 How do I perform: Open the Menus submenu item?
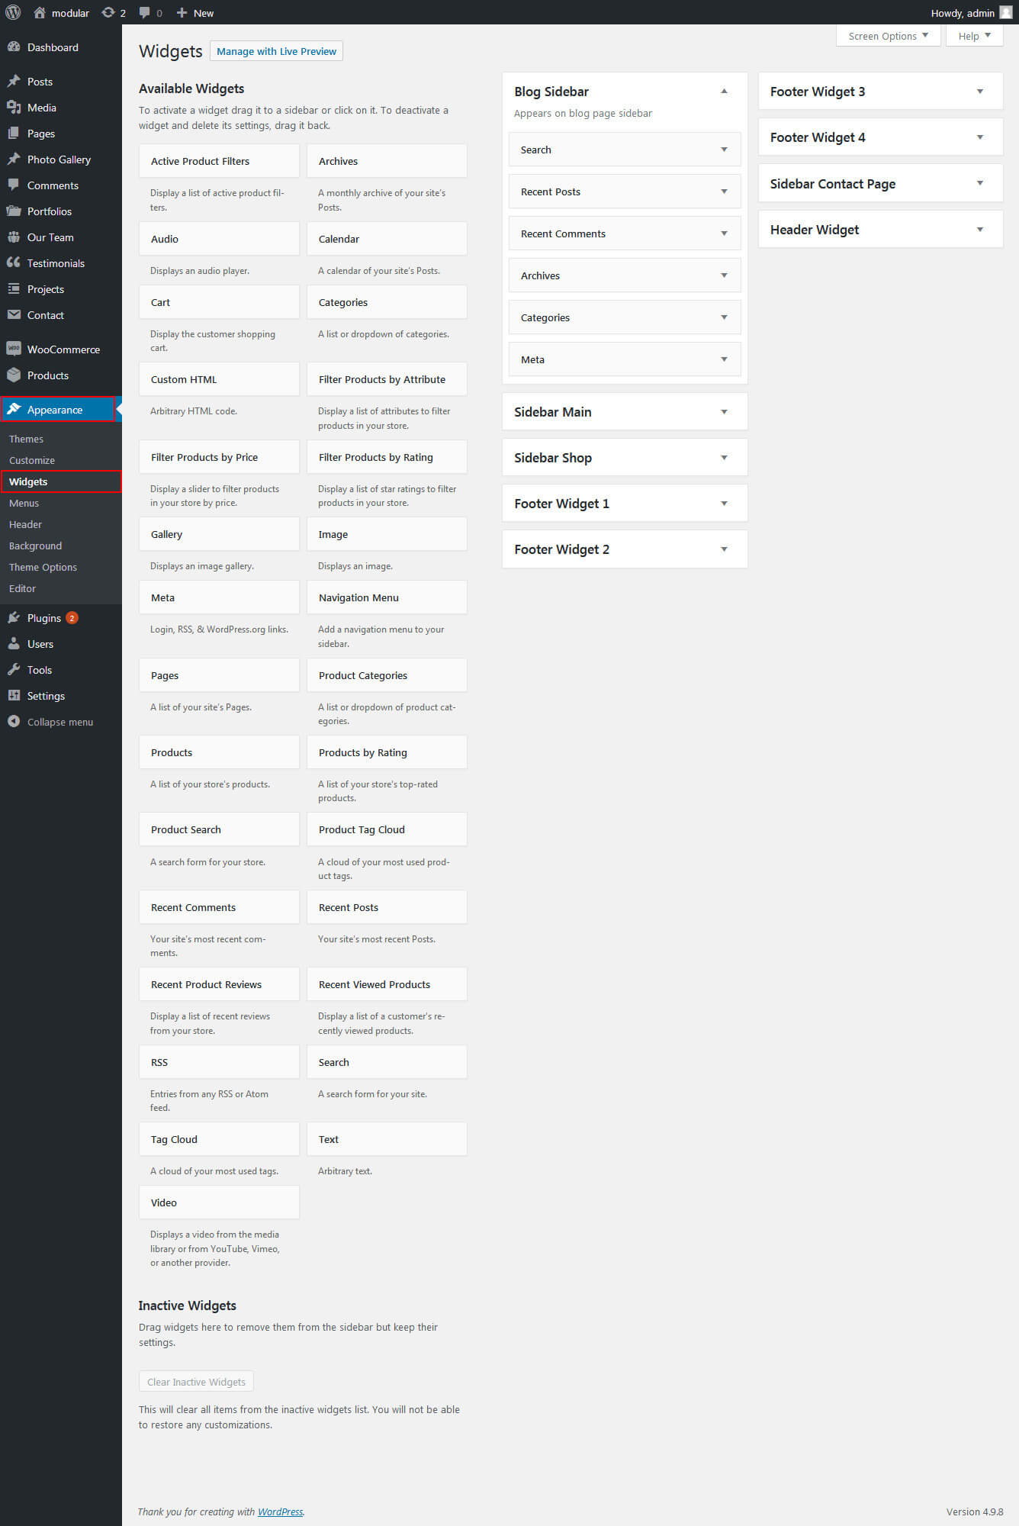24,503
